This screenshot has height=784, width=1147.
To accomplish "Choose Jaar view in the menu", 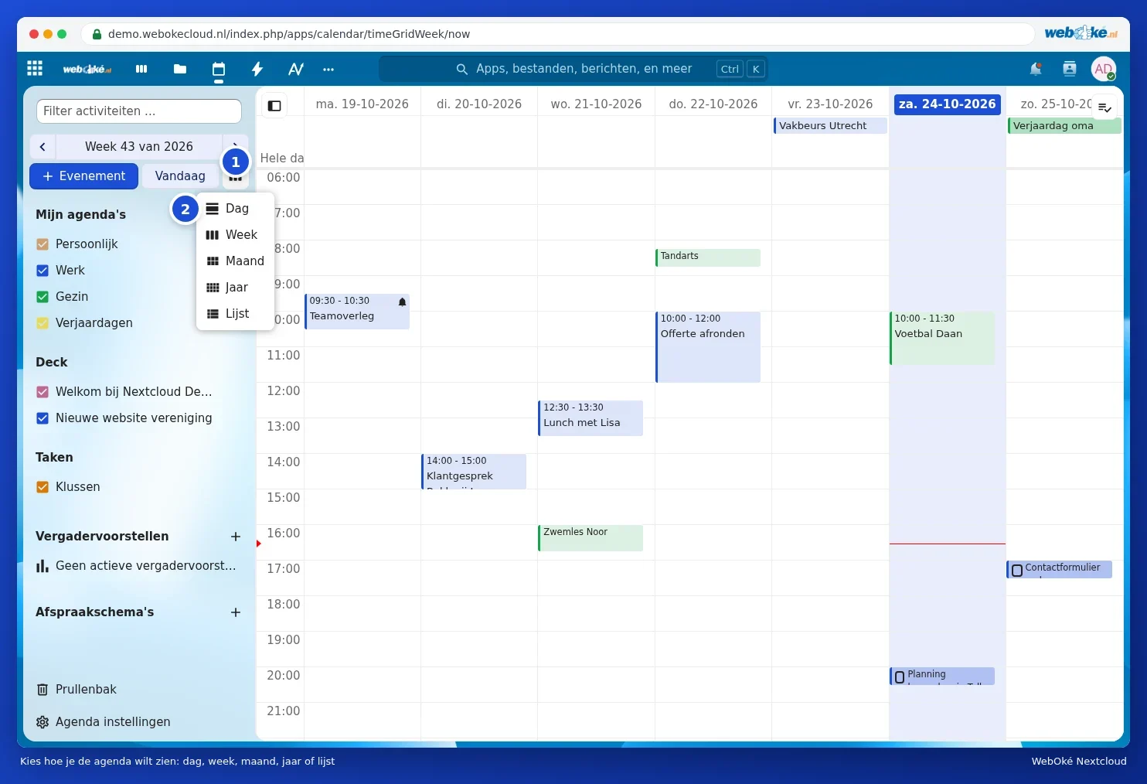I will (235, 288).
